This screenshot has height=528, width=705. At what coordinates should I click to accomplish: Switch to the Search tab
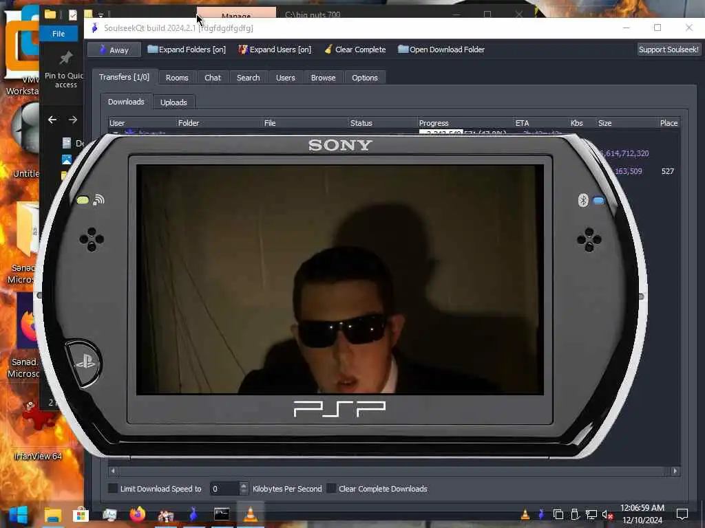pyautogui.click(x=248, y=78)
